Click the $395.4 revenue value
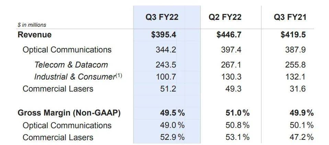This screenshot has height=145, width=329. point(163,35)
